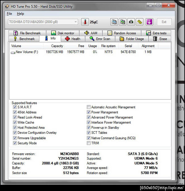The height and width of the screenshot is (191, 185).
Task: Switch to the AAM tab
Action: click(91, 33)
